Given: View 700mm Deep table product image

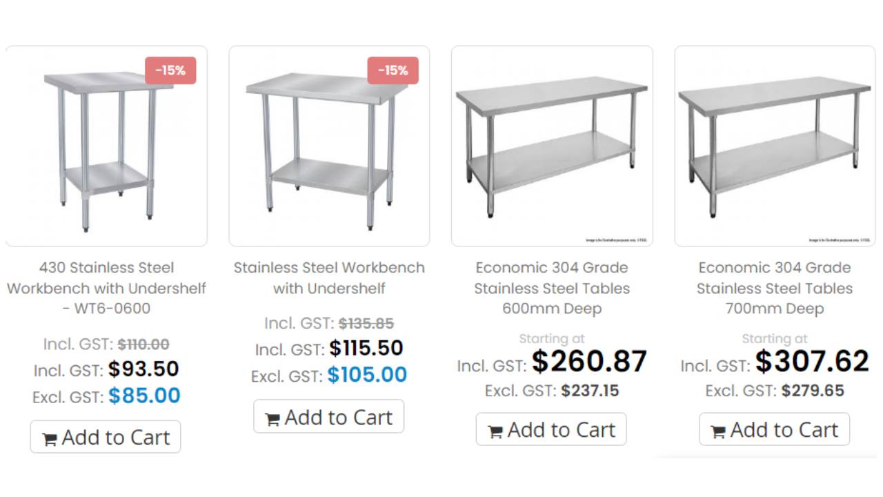Looking at the screenshot, I should point(775,146).
